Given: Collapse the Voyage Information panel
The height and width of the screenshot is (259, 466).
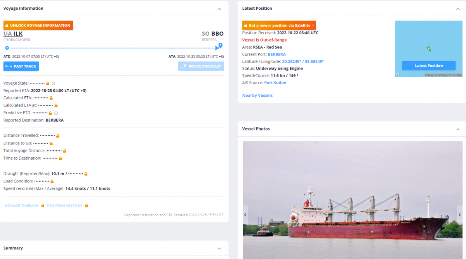Looking at the screenshot, I should (x=219, y=9).
